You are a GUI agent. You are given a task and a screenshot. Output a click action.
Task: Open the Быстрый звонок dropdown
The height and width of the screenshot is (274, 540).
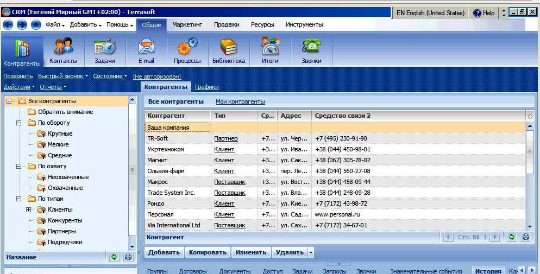click(x=63, y=77)
